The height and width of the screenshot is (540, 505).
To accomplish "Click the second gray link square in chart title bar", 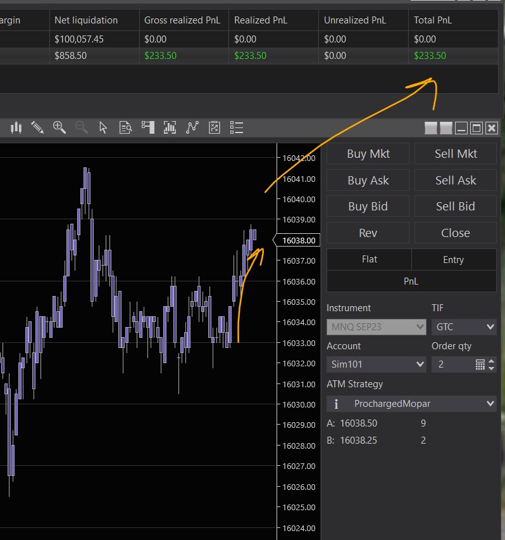I will pyautogui.click(x=446, y=128).
